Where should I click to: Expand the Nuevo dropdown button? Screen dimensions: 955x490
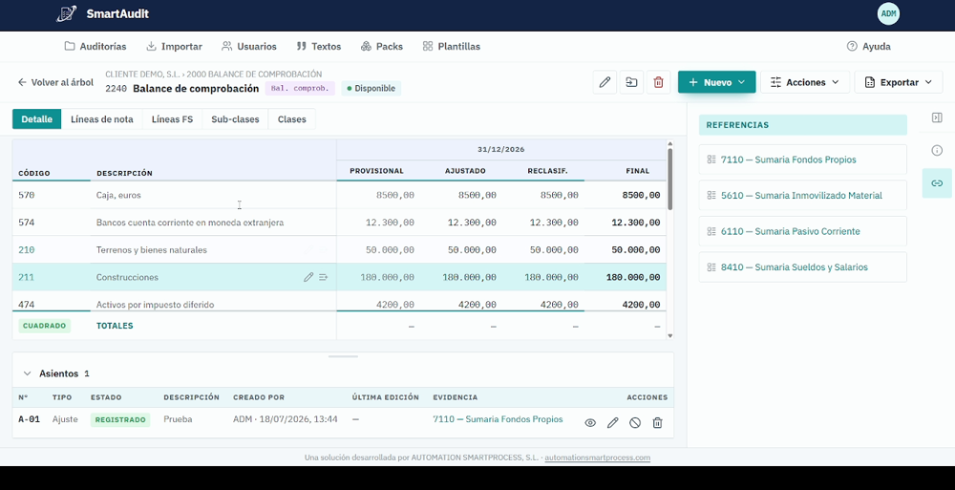pos(717,82)
